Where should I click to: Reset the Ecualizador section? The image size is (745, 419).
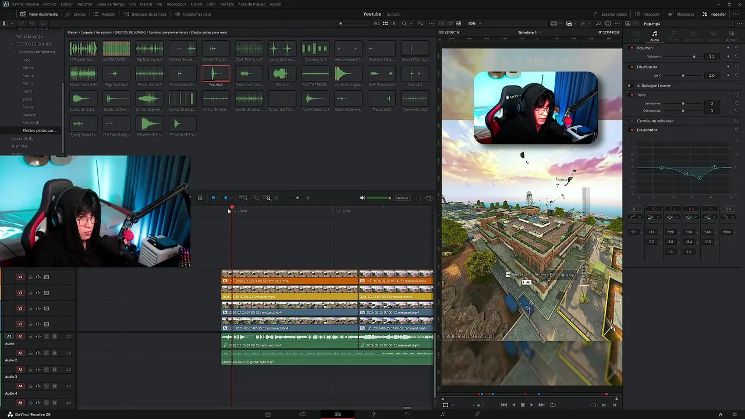737,130
